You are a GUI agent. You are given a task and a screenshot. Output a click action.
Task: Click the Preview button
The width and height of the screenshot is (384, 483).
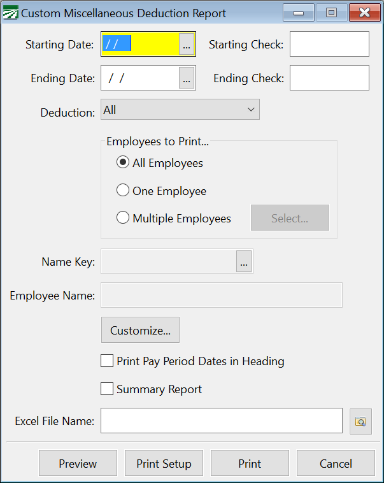(78, 463)
